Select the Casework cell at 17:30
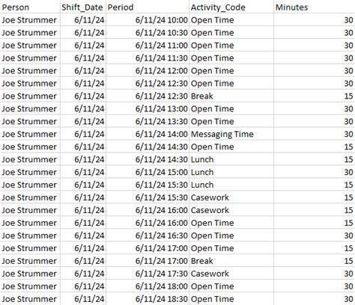Screen dimensions: 355x305 [231, 274]
